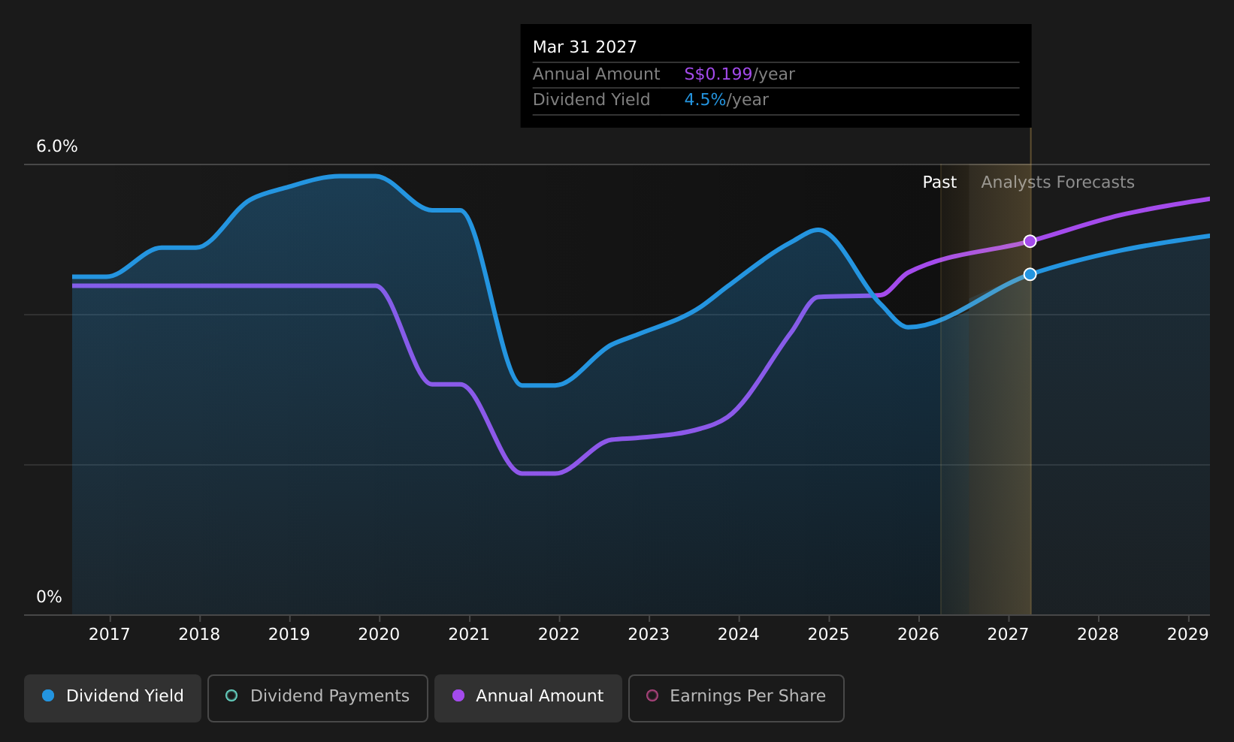Click the 2027 x-axis label
1234x742 pixels.
click(1008, 635)
